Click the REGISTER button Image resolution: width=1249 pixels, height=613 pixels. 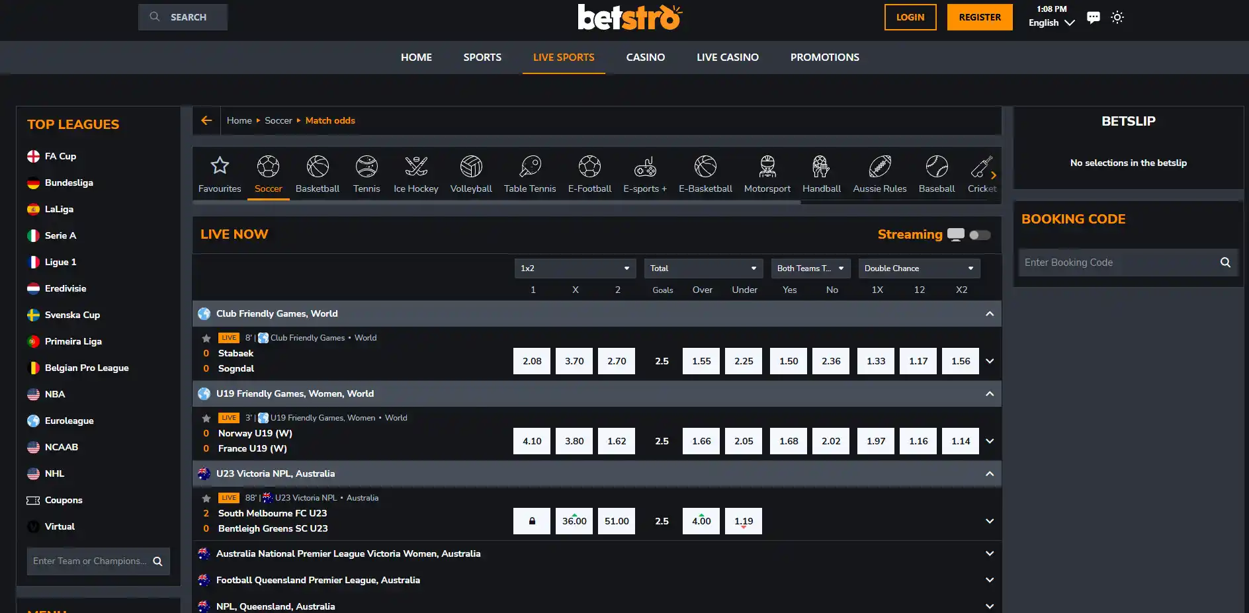[x=980, y=17]
